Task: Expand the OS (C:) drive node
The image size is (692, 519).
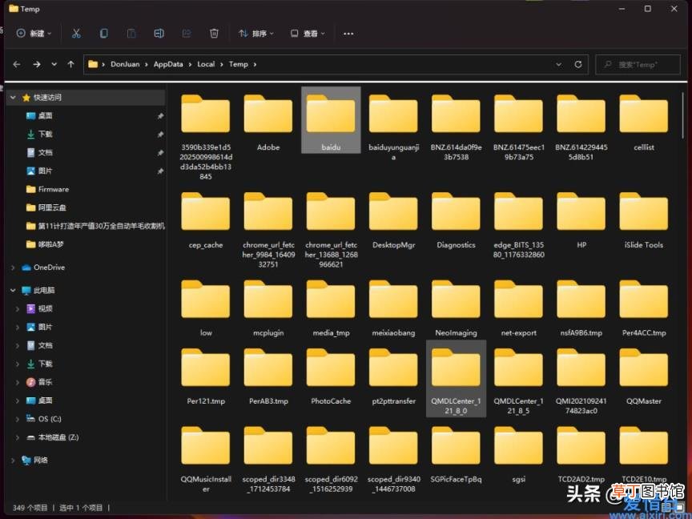Action: coord(18,419)
